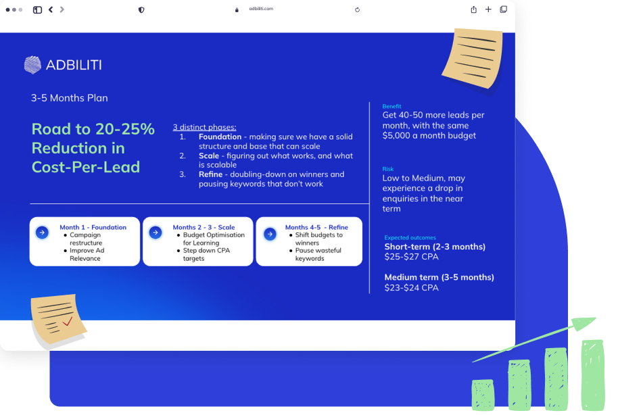Click the padlock icon beside the URL
618x415 pixels.
click(237, 9)
